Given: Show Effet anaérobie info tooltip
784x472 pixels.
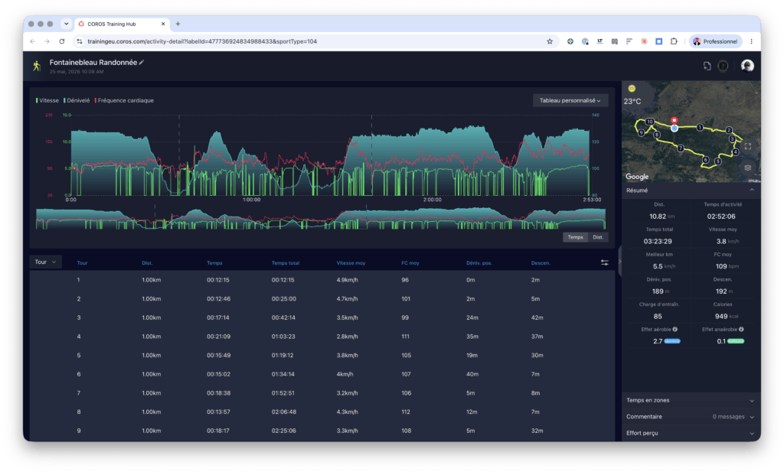Looking at the screenshot, I should click(x=741, y=329).
